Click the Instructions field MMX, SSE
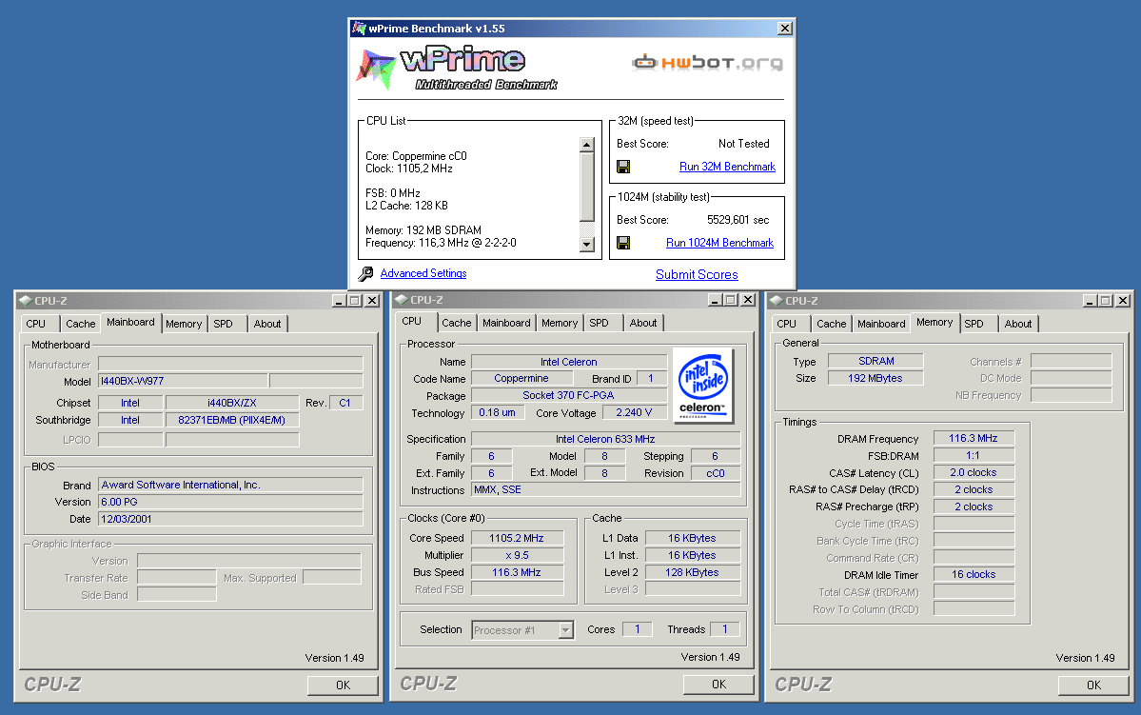Image resolution: width=1141 pixels, height=715 pixels. (x=605, y=490)
